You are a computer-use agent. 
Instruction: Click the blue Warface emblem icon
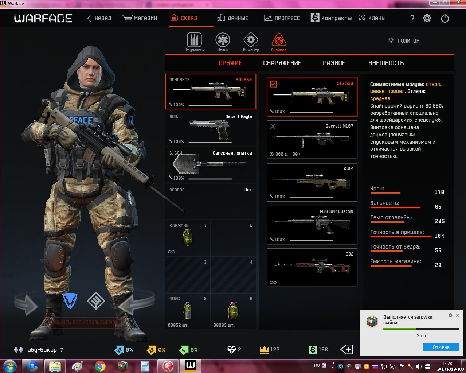coord(70,301)
